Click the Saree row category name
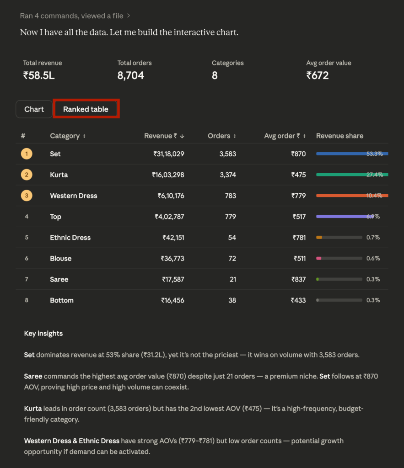404x468 pixels. [x=59, y=280]
